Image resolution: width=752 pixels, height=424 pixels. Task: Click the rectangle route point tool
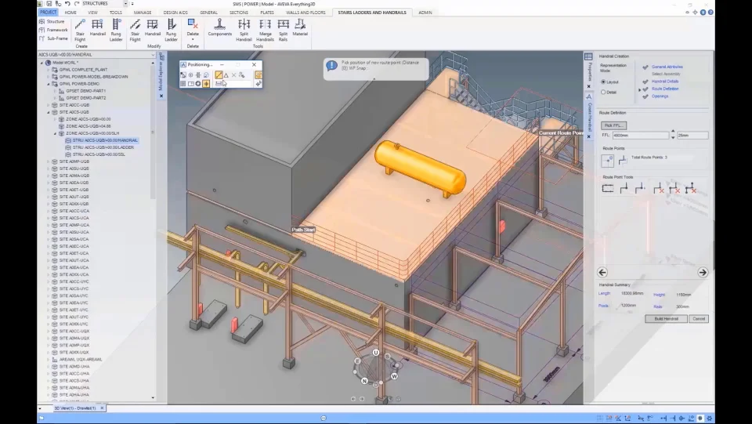pos(608,189)
